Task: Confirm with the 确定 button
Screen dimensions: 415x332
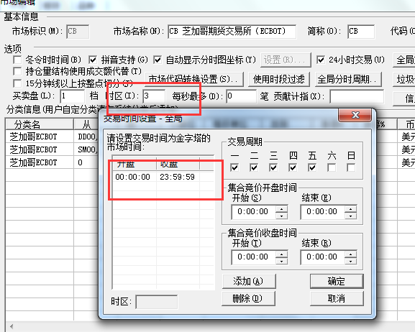Action: [x=337, y=281]
